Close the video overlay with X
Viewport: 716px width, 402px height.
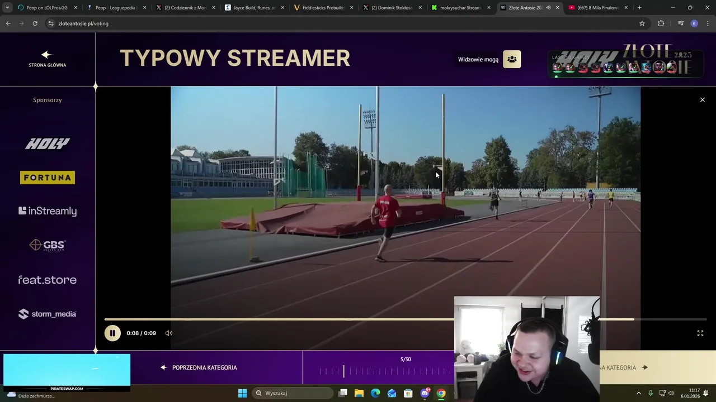click(x=703, y=100)
